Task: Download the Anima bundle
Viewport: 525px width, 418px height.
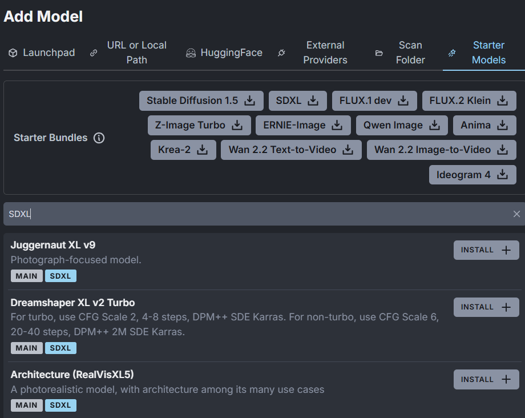Action: click(484, 125)
